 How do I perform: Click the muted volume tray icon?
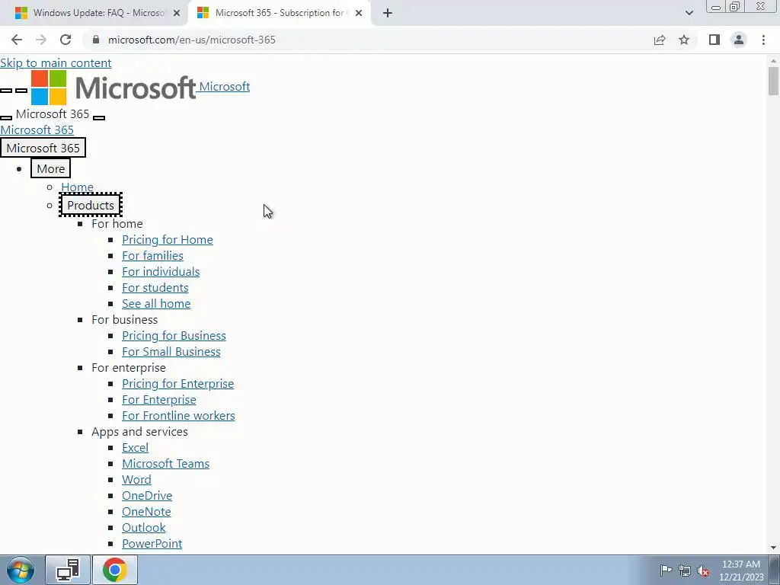(x=703, y=570)
